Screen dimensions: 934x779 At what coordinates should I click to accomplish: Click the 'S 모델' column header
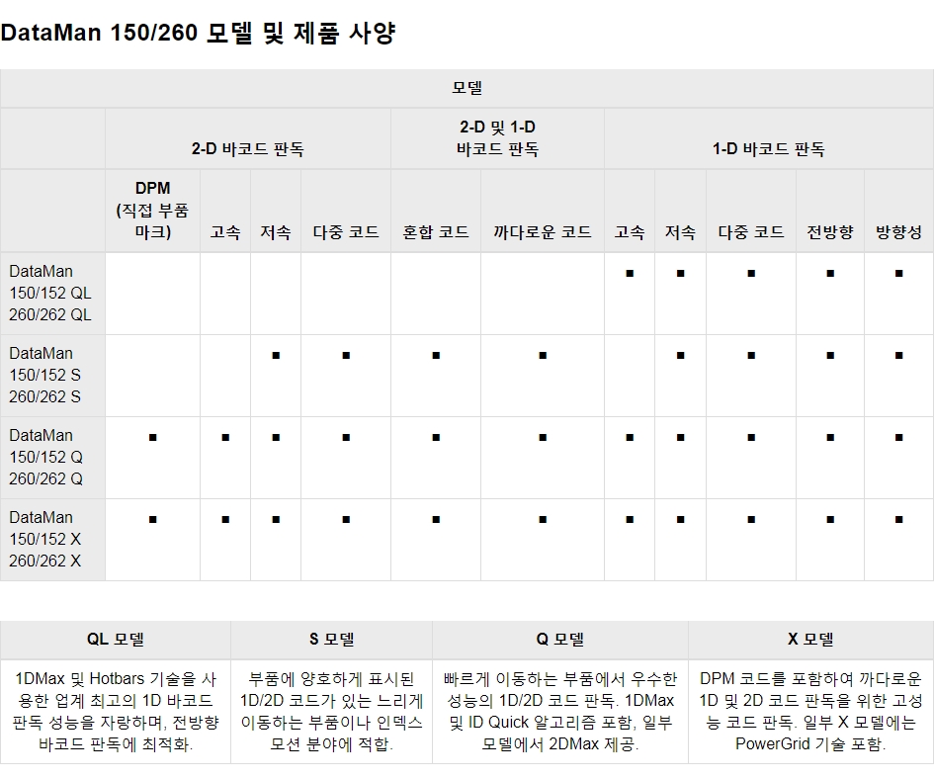coord(332,639)
